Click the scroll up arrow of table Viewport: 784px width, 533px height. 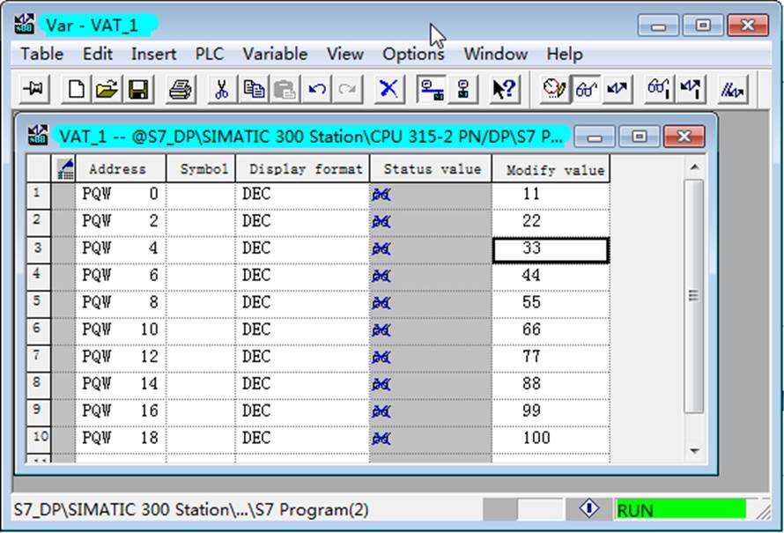694,167
